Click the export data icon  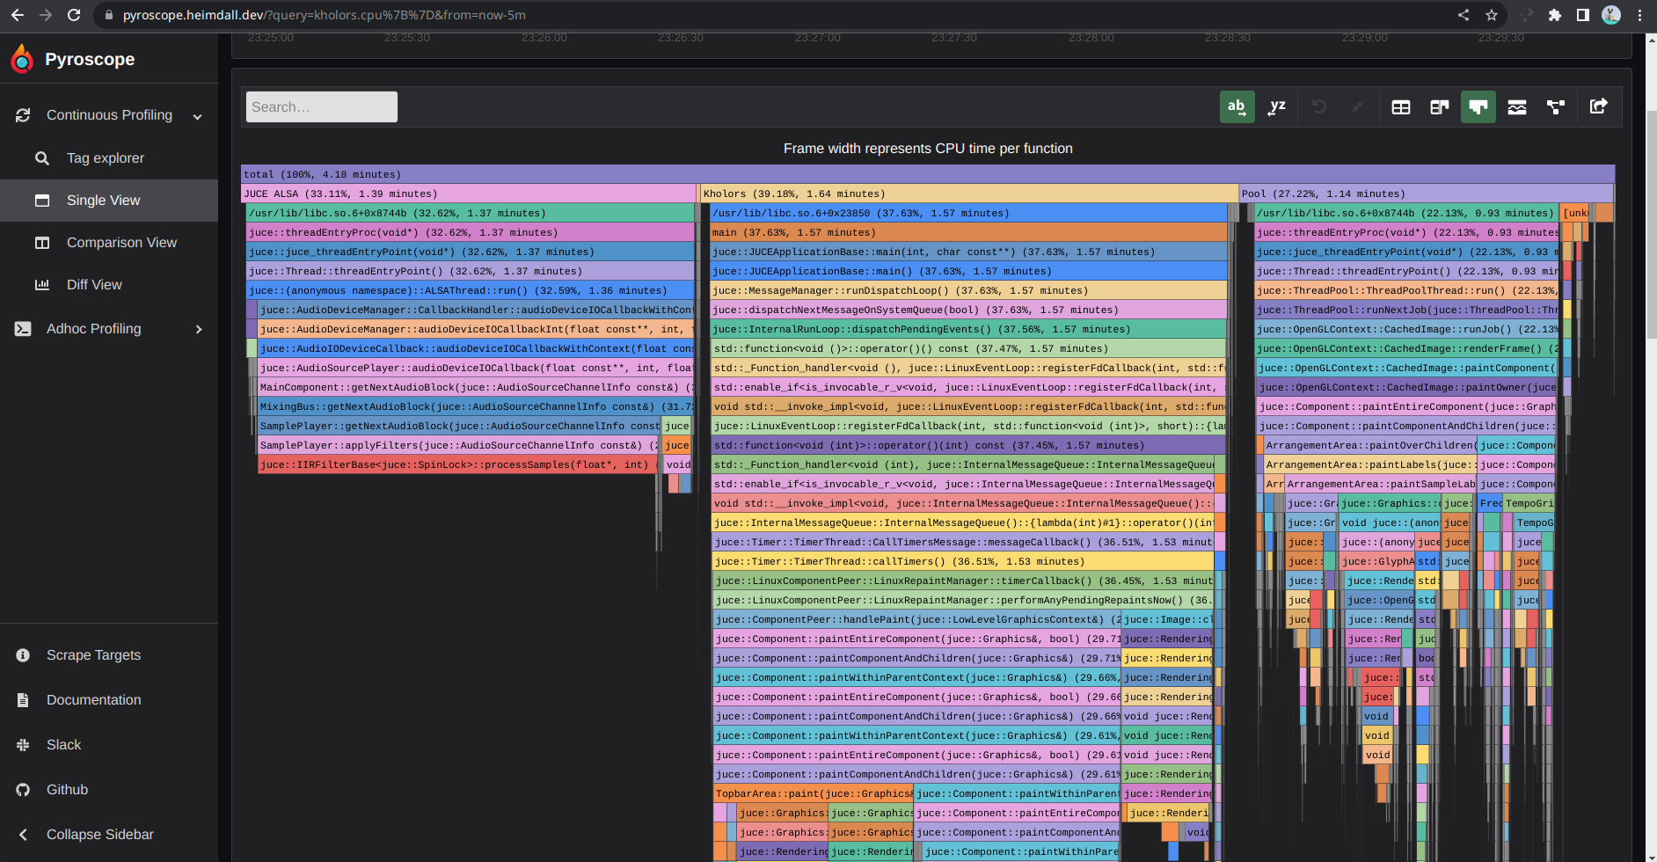1598,107
